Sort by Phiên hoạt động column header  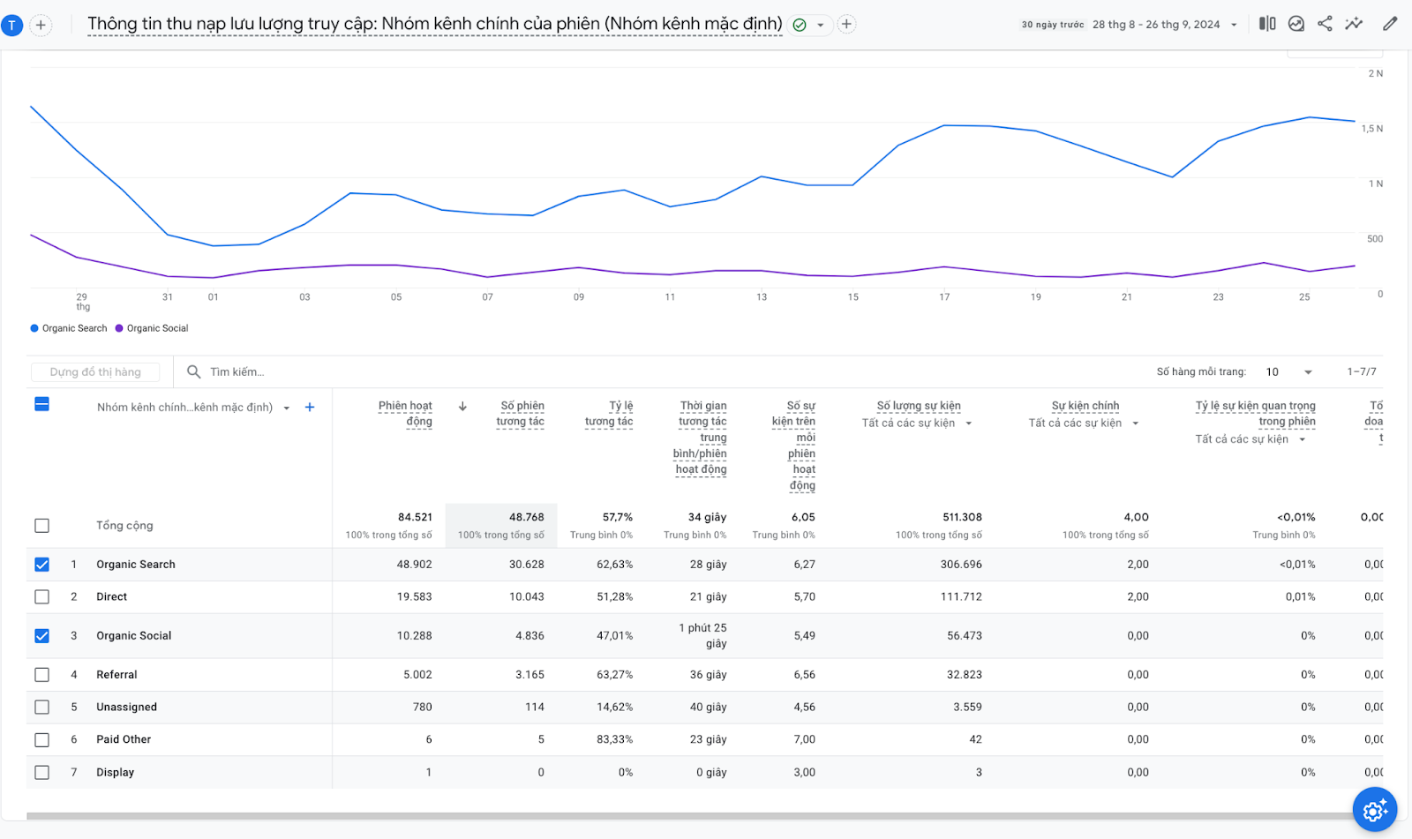(x=405, y=414)
